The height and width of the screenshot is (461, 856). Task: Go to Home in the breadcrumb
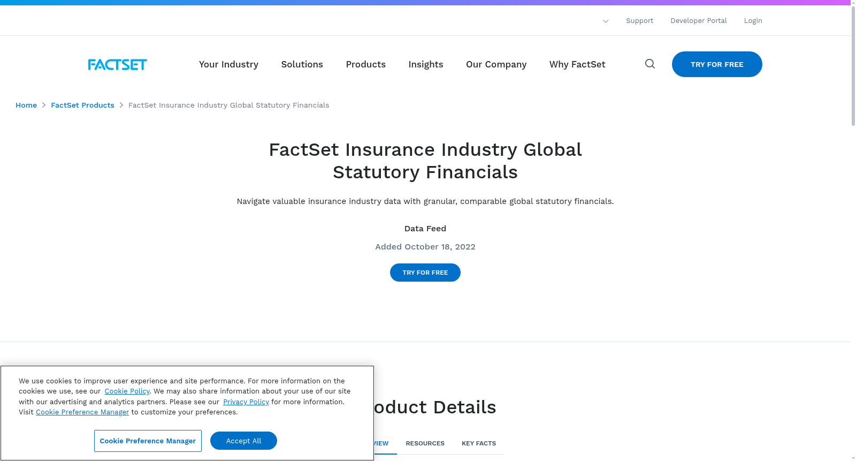click(26, 105)
